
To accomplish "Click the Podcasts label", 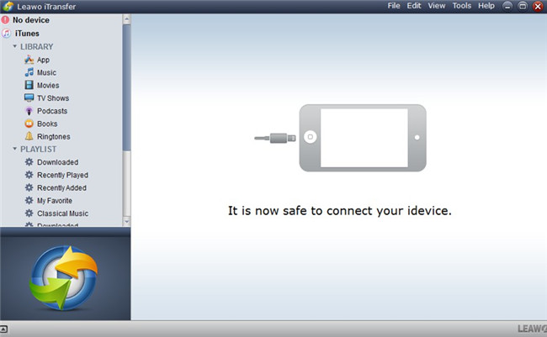I will pyautogui.click(x=52, y=111).
